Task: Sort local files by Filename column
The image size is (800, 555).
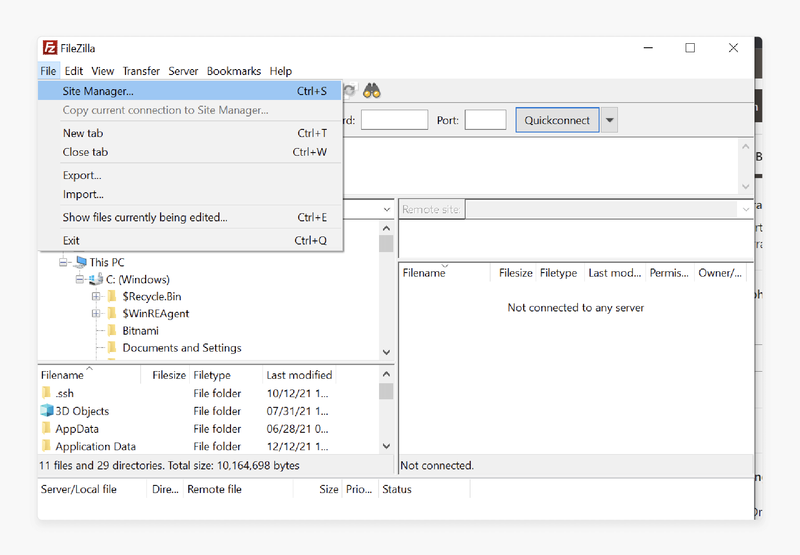Action: pyautogui.click(x=89, y=375)
